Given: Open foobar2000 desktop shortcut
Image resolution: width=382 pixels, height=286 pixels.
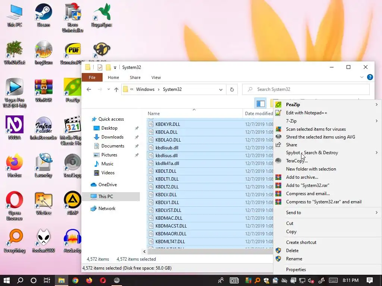Looking at the screenshot, I should [x=43, y=241].
